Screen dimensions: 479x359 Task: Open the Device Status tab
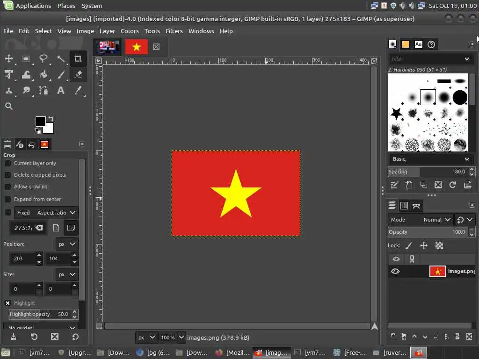20,144
